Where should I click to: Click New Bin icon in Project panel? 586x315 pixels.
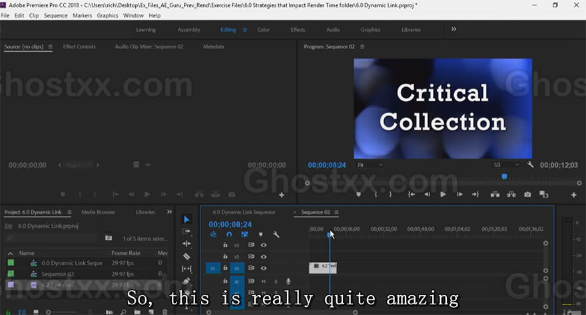(137, 312)
